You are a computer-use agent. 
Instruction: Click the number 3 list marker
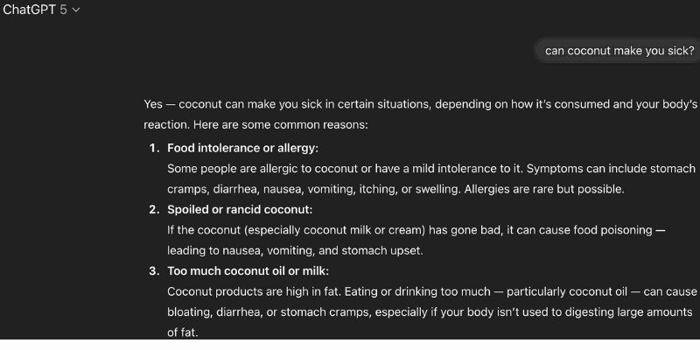tap(153, 270)
